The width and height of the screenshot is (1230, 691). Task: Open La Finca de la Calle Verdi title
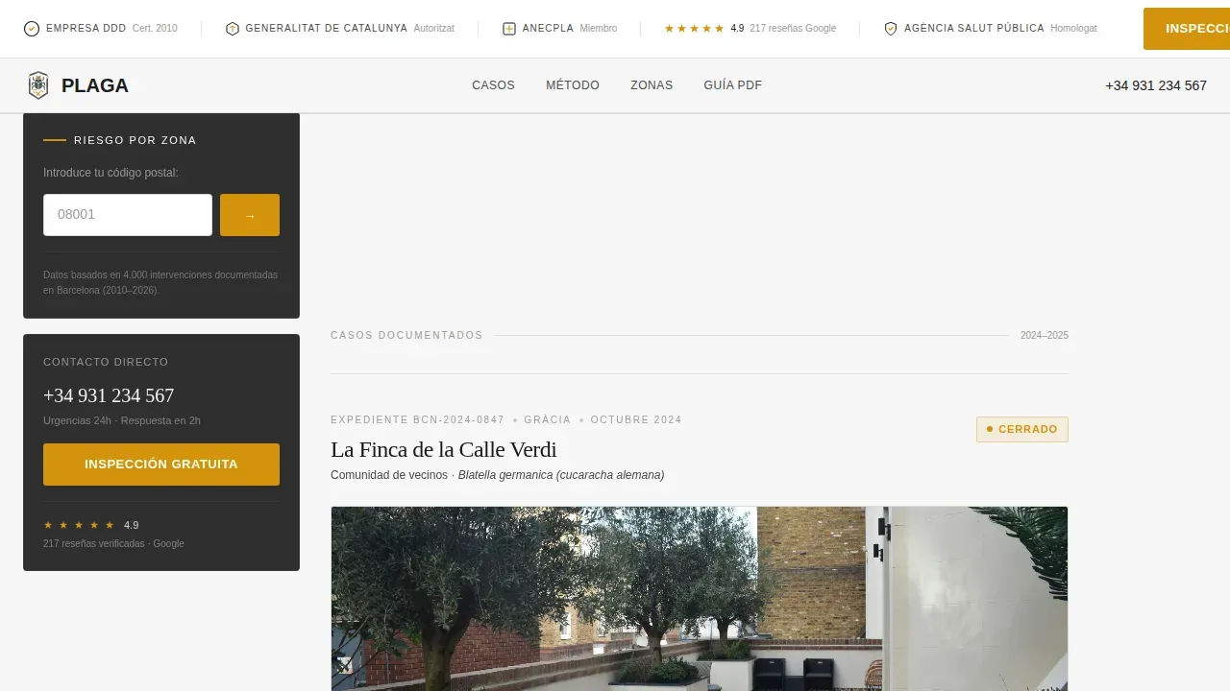[x=444, y=449]
